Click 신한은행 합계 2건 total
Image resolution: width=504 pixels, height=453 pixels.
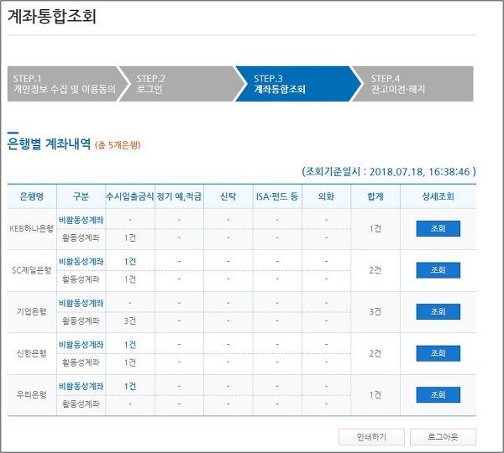click(375, 353)
